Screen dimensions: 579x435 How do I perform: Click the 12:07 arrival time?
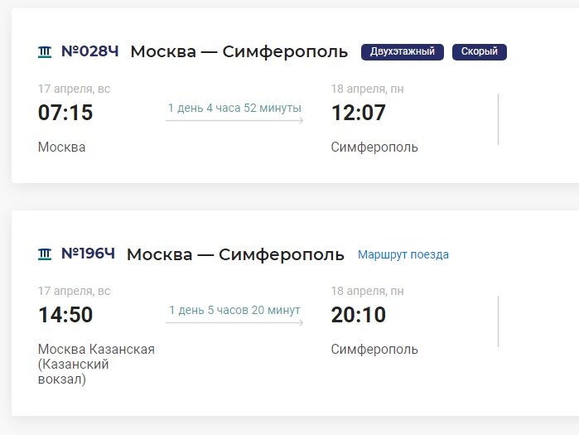358,113
